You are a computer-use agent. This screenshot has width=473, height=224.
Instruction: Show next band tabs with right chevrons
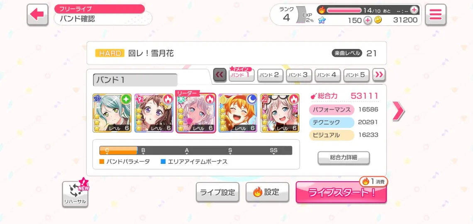click(378, 75)
